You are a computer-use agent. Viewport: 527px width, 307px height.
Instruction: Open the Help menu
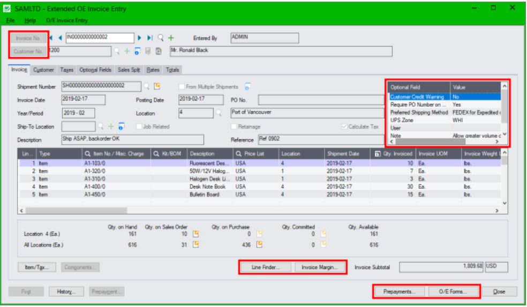(x=30, y=20)
